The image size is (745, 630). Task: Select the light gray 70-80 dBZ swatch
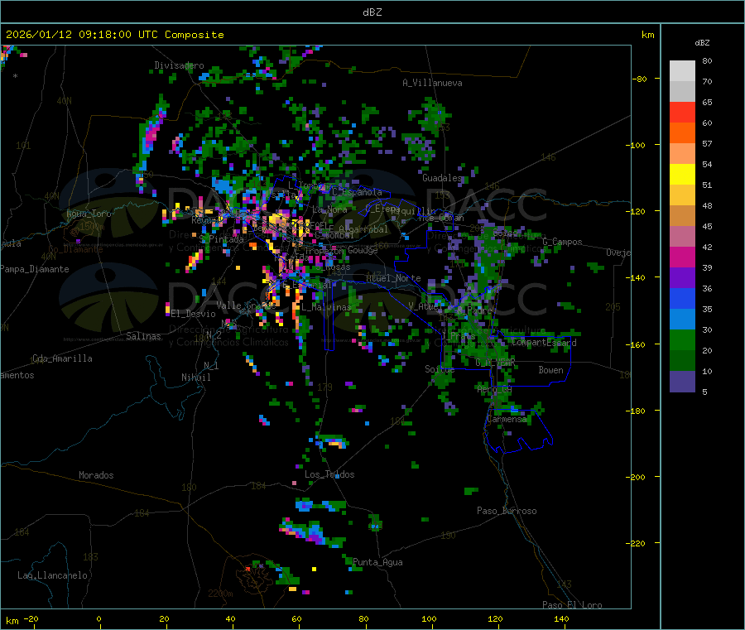point(682,71)
